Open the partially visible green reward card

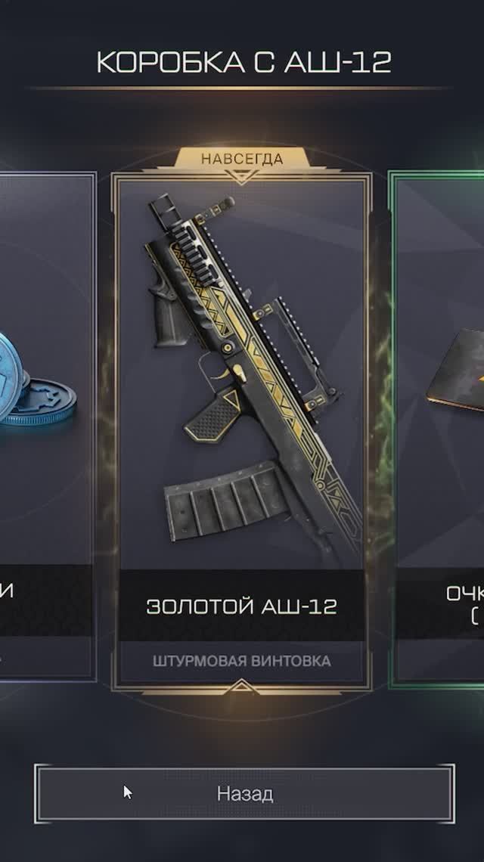436,429
